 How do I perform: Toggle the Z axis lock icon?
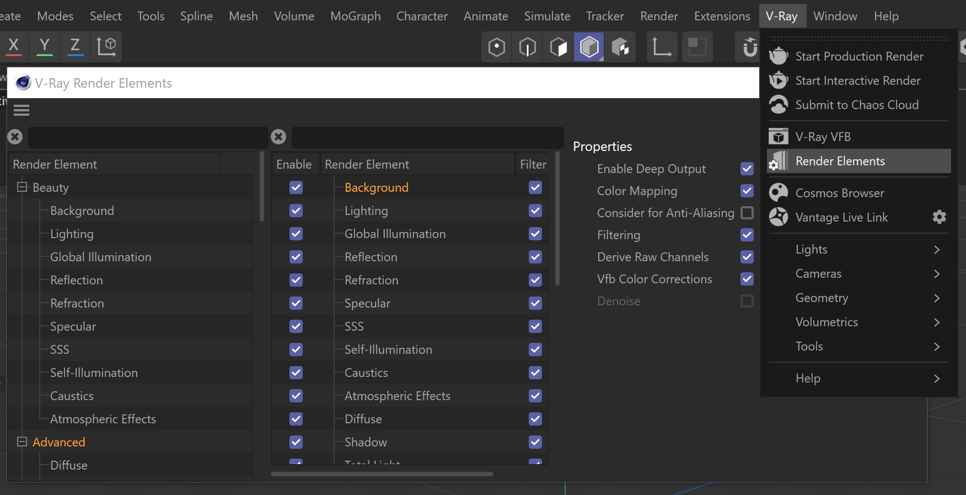(75, 46)
